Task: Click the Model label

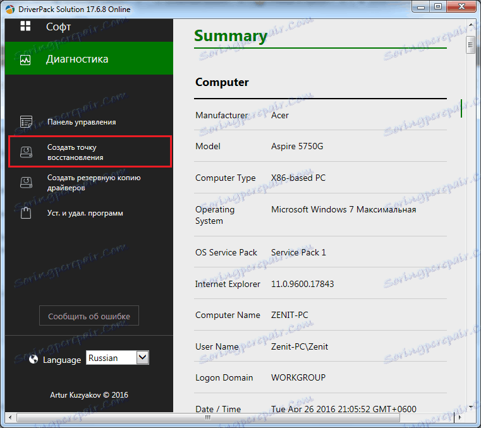Action: coord(208,146)
